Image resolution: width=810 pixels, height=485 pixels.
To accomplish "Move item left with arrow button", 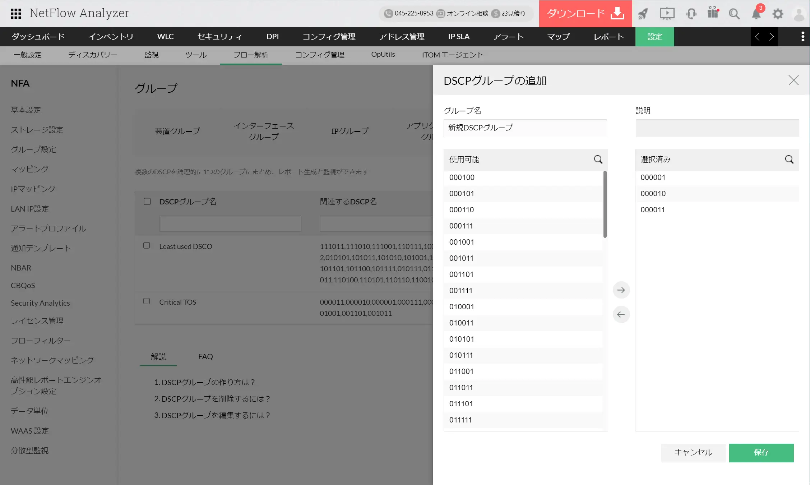I will pyautogui.click(x=621, y=314).
